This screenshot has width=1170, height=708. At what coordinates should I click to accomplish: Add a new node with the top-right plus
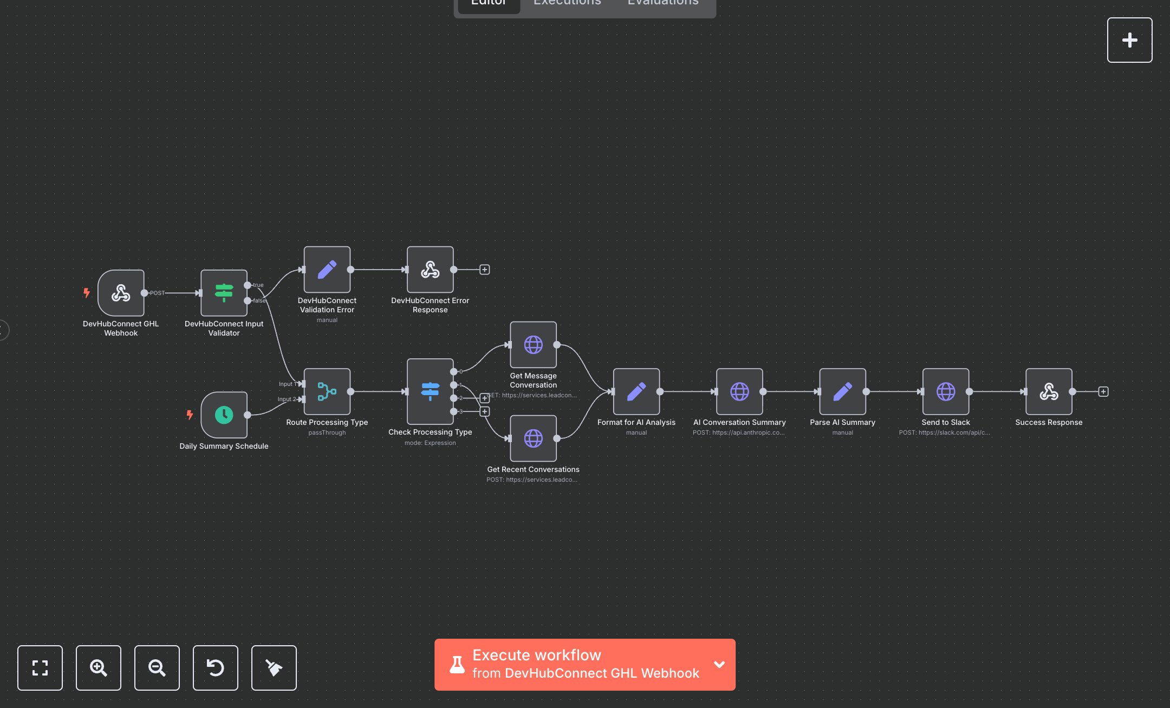(x=1130, y=40)
